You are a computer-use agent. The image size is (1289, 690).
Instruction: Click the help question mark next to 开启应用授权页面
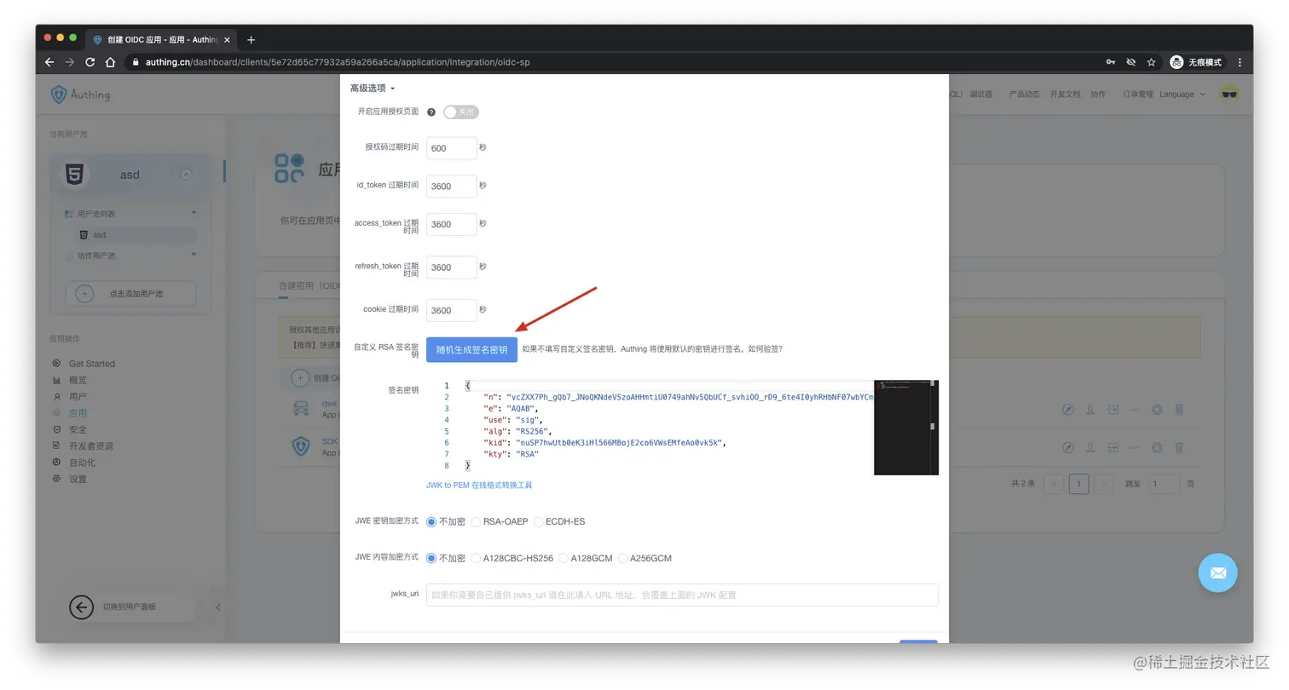[431, 112]
